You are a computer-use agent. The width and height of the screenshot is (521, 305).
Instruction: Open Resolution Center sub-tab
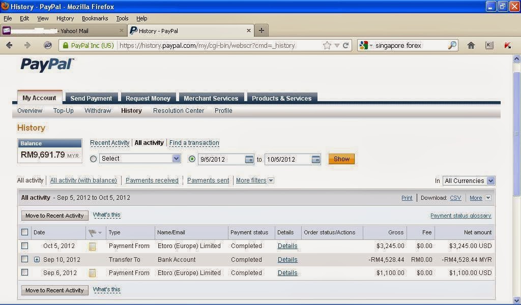click(179, 111)
